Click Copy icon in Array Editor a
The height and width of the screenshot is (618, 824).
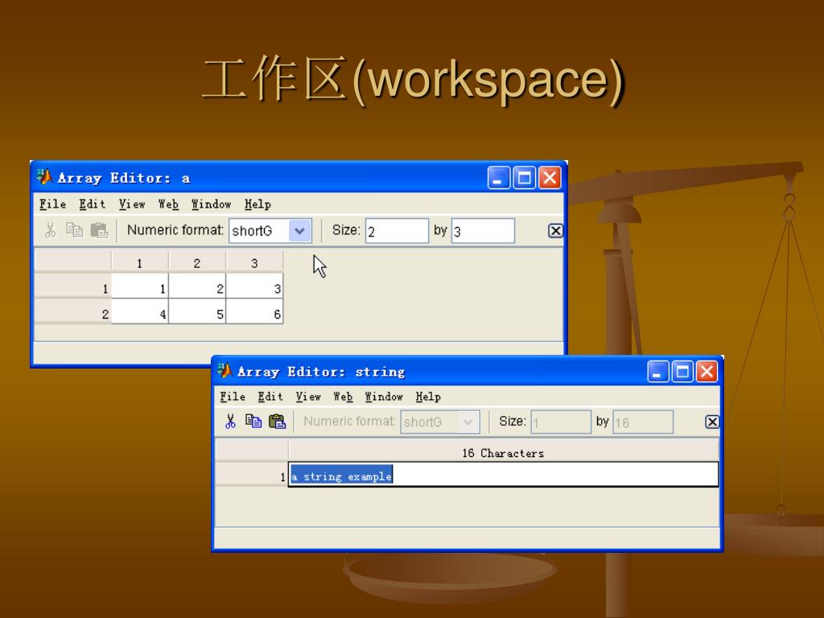pos(74,230)
